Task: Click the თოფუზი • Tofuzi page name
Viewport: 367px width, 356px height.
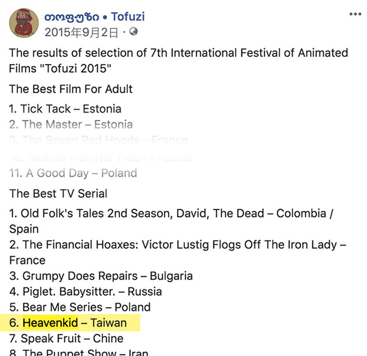Action: click(x=94, y=16)
